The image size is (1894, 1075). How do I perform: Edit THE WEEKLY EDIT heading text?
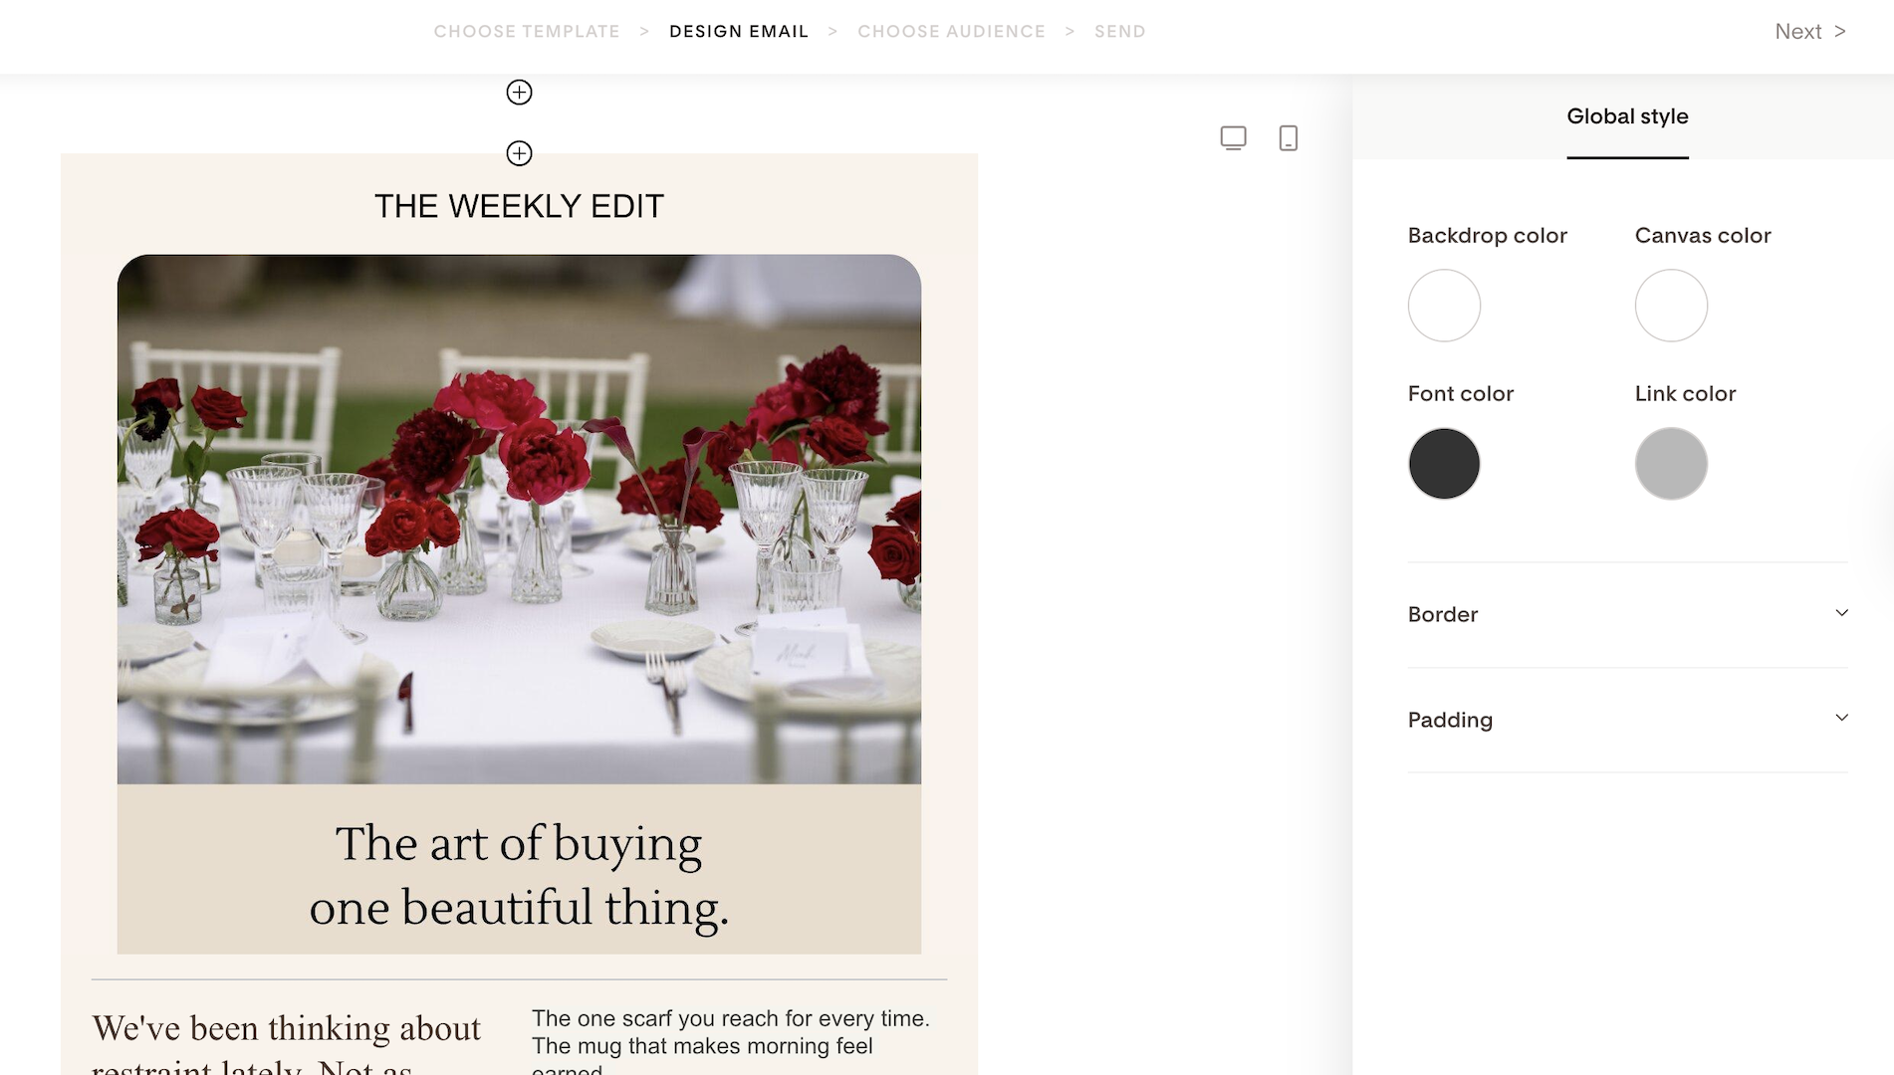pos(519,206)
